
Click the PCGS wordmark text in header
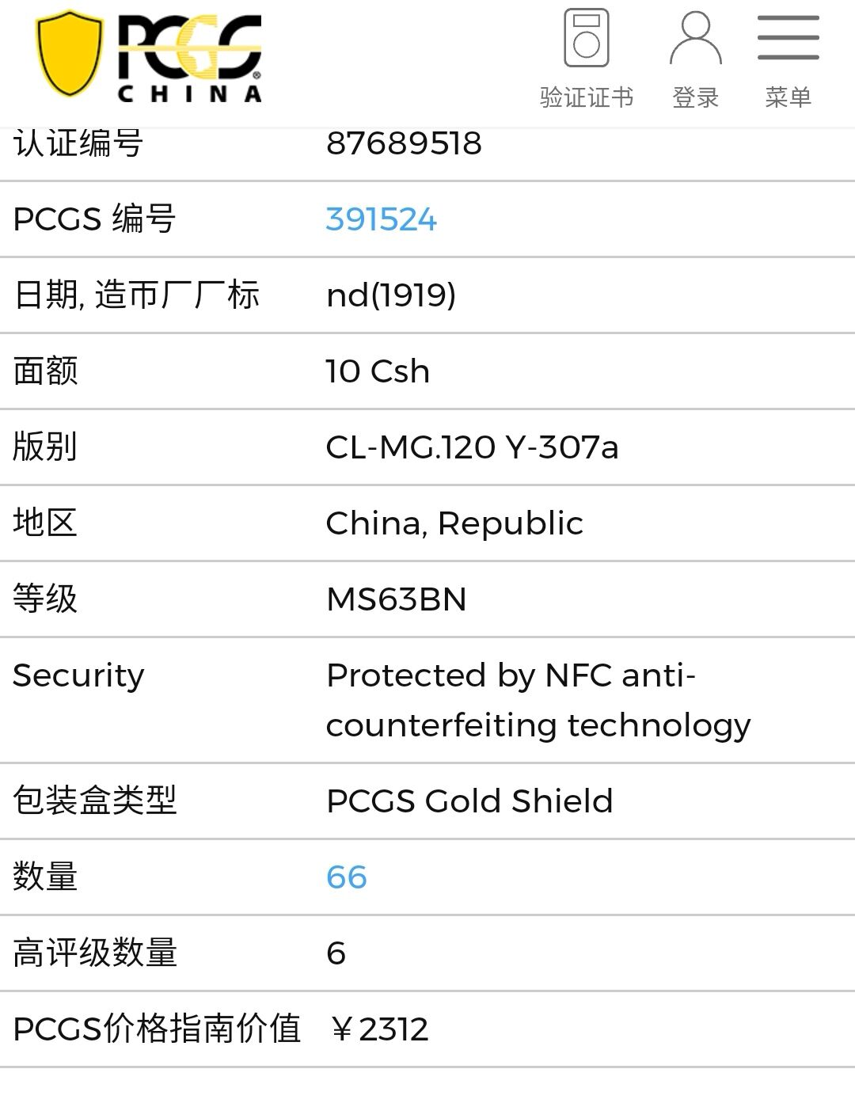(190, 48)
